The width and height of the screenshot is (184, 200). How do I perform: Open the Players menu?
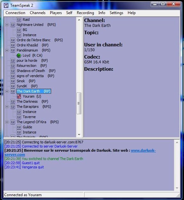tap(56, 13)
